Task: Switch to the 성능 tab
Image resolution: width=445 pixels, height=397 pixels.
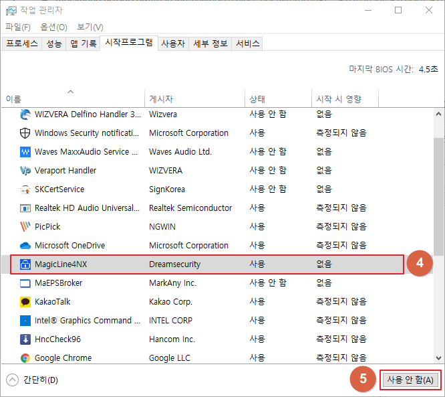Action: click(x=54, y=44)
